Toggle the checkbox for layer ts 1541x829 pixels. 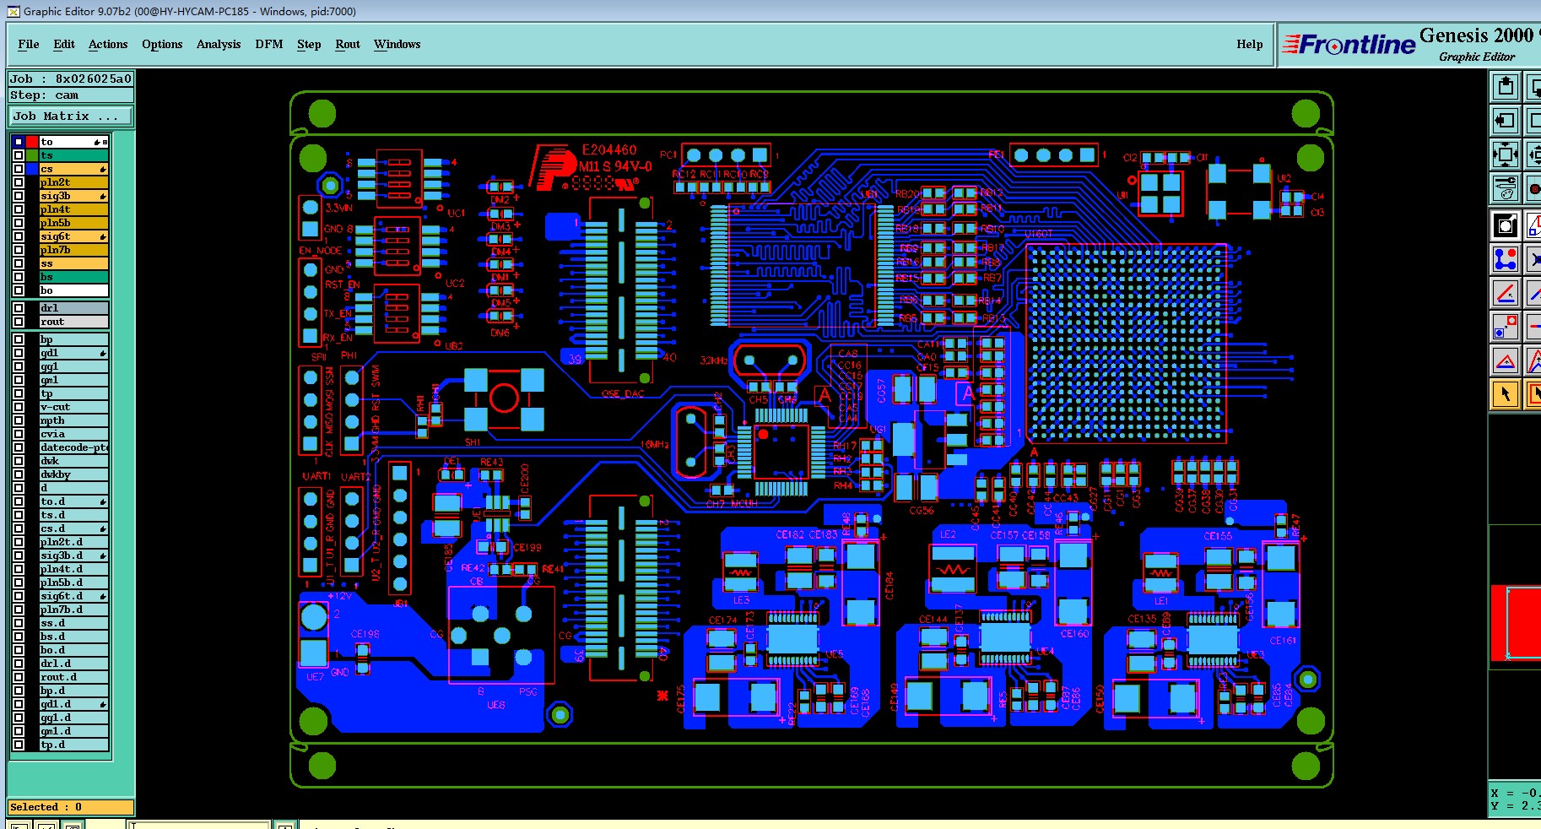tap(19, 155)
